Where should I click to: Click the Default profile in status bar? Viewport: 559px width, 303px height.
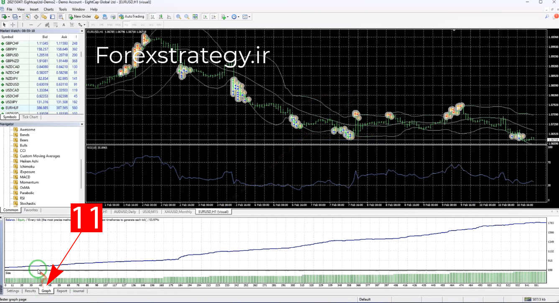click(365, 299)
